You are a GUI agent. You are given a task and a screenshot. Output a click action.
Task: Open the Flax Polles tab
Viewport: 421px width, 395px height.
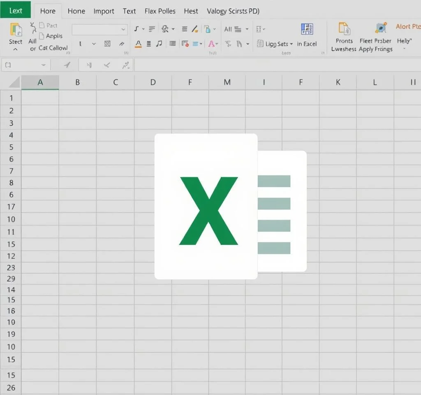160,11
